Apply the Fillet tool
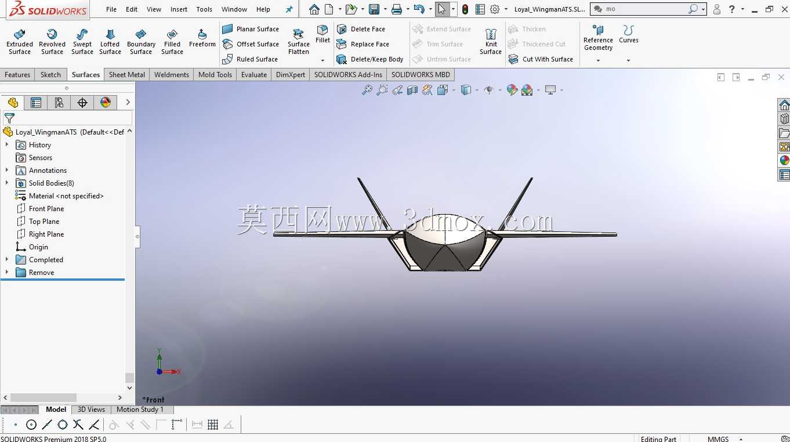790x442 pixels. [x=323, y=34]
